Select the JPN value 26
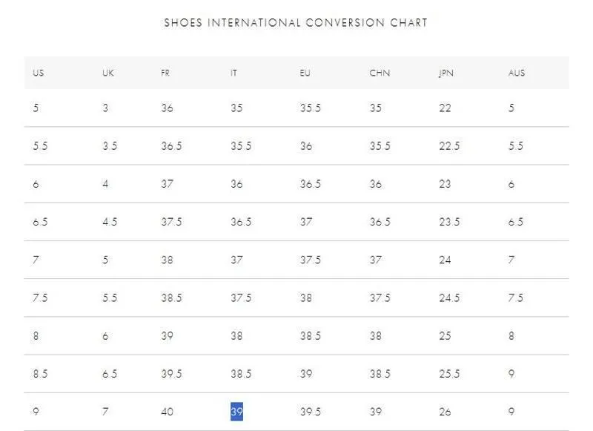Image resolution: width=593 pixels, height=431 pixels. tap(445, 412)
